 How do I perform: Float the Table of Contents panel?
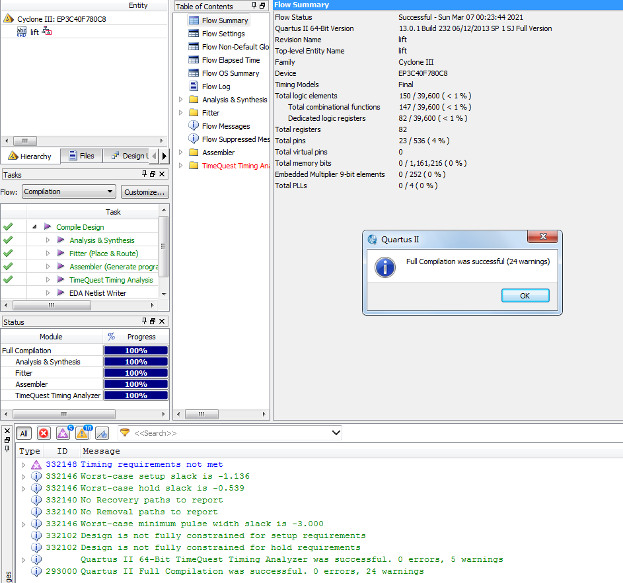(262, 6)
